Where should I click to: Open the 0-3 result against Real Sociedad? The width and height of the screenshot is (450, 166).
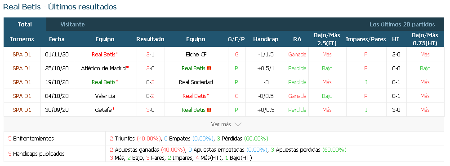point(151,82)
